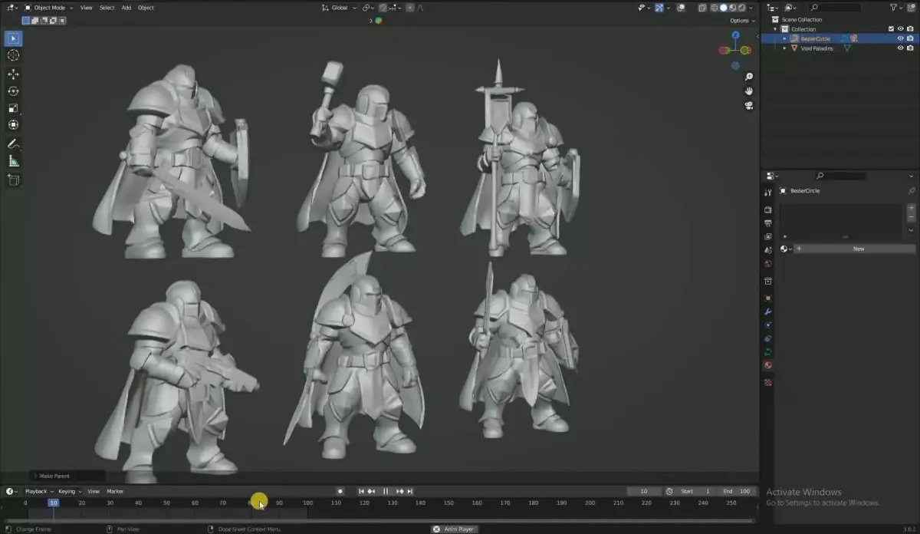Select the Transform tool

tap(13, 124)
